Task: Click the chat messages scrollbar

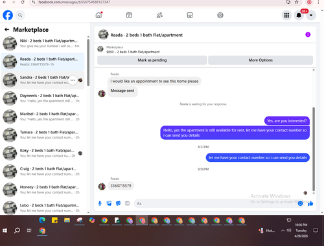Action: 314,149
